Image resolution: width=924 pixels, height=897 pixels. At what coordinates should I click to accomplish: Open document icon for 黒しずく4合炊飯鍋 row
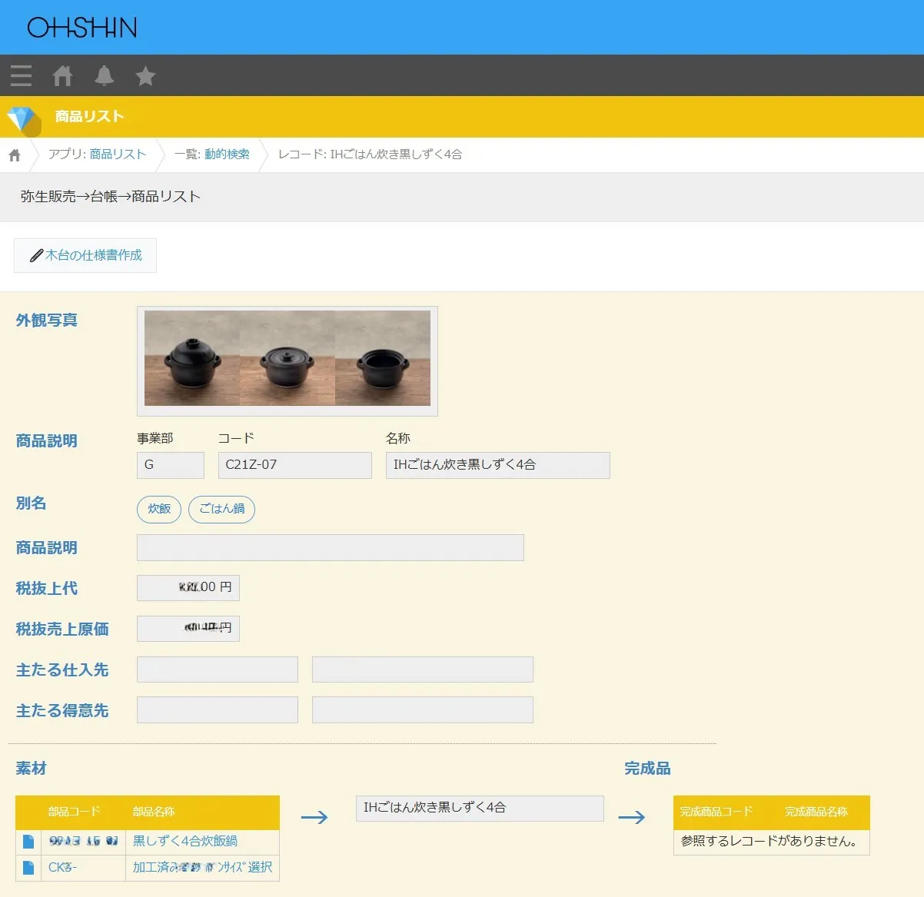coord(28,841)
